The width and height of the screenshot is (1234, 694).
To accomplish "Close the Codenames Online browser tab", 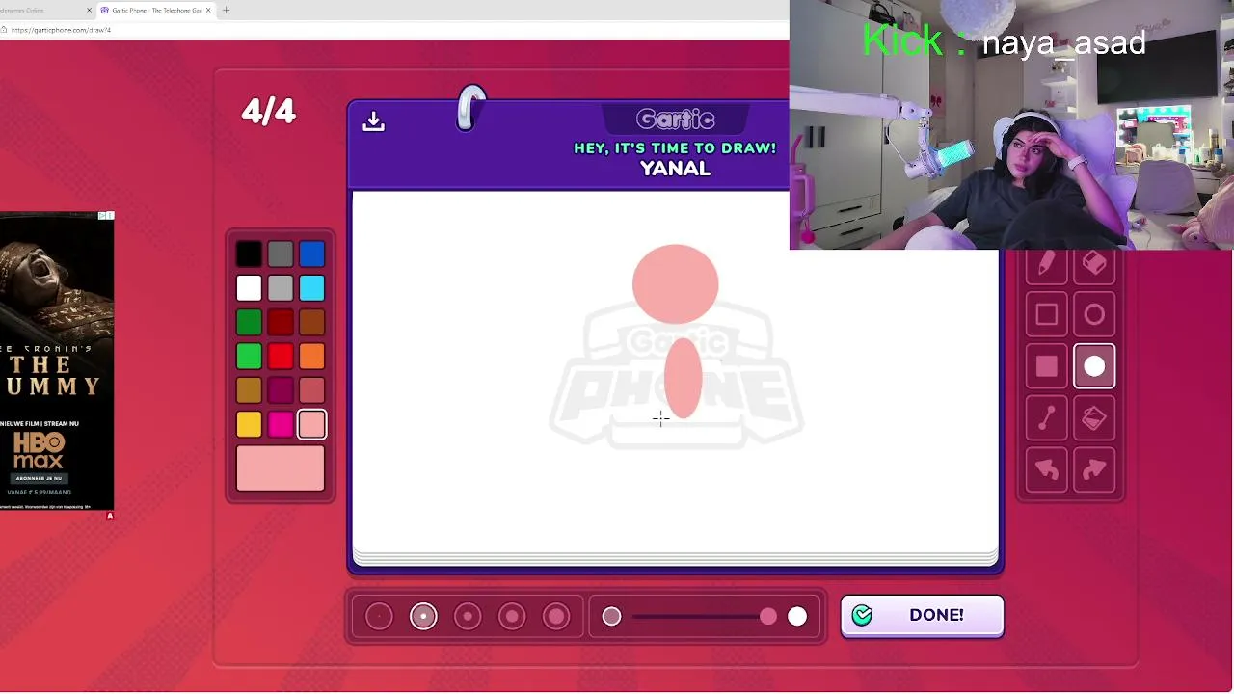I will pos(90,11).
